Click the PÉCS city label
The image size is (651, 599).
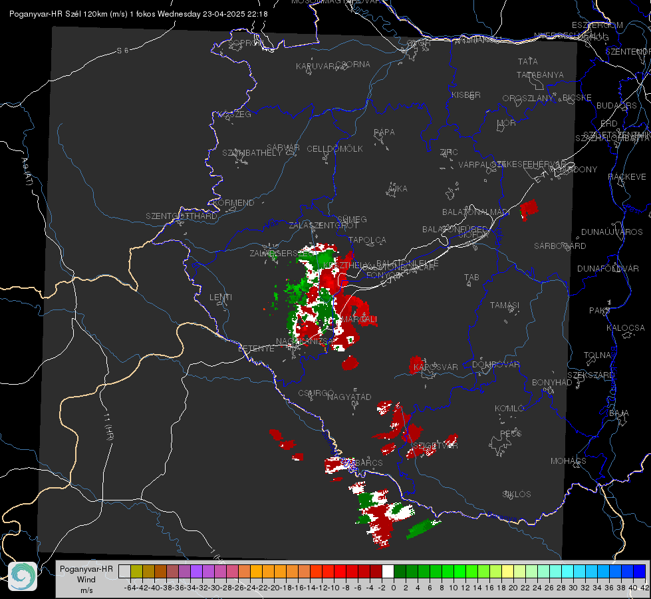[510, 434]
